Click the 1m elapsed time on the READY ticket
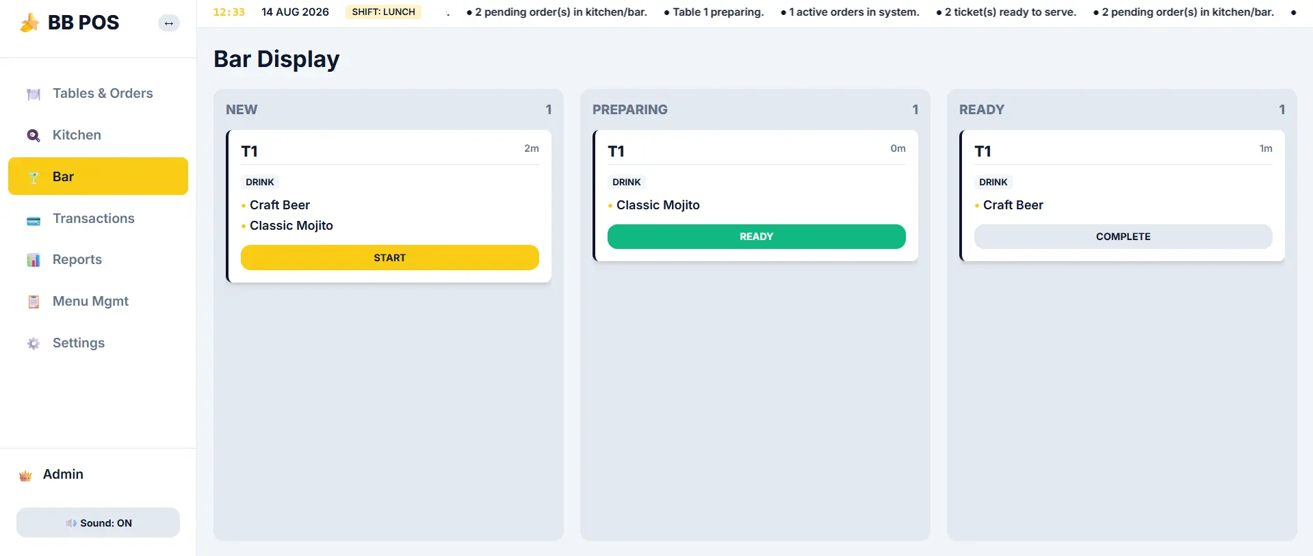The image size is (1313, 556). point(1266,148)
